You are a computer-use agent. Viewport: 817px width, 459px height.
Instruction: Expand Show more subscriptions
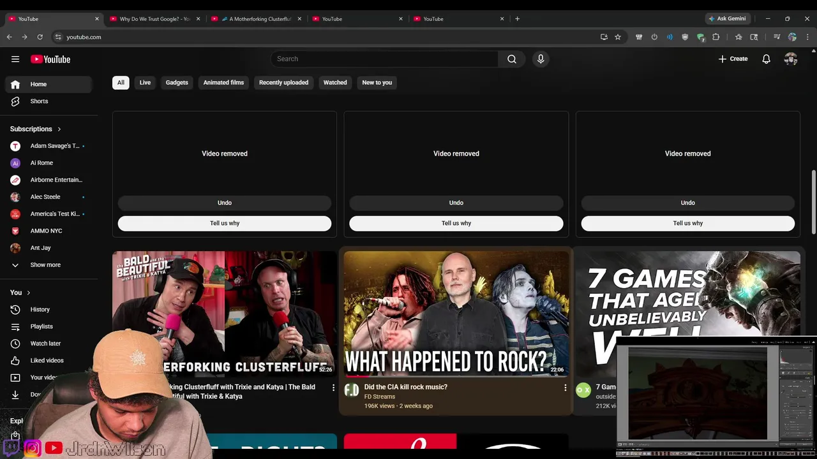49,265
